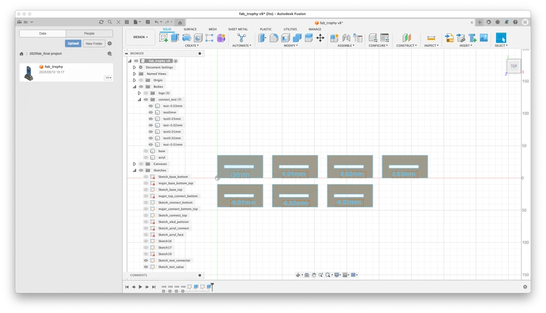Switch to the MESH tab
This screenshot has height=313, width=546.
(212, 29)
